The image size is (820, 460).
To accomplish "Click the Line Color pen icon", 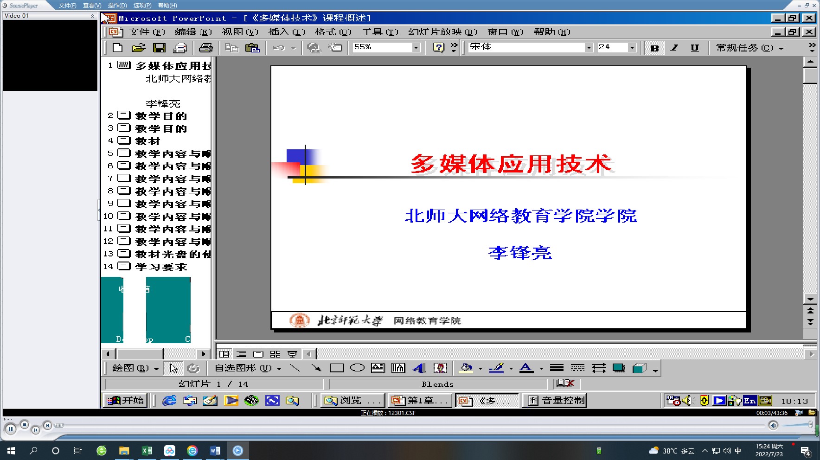I will click(x=496, y=368).
